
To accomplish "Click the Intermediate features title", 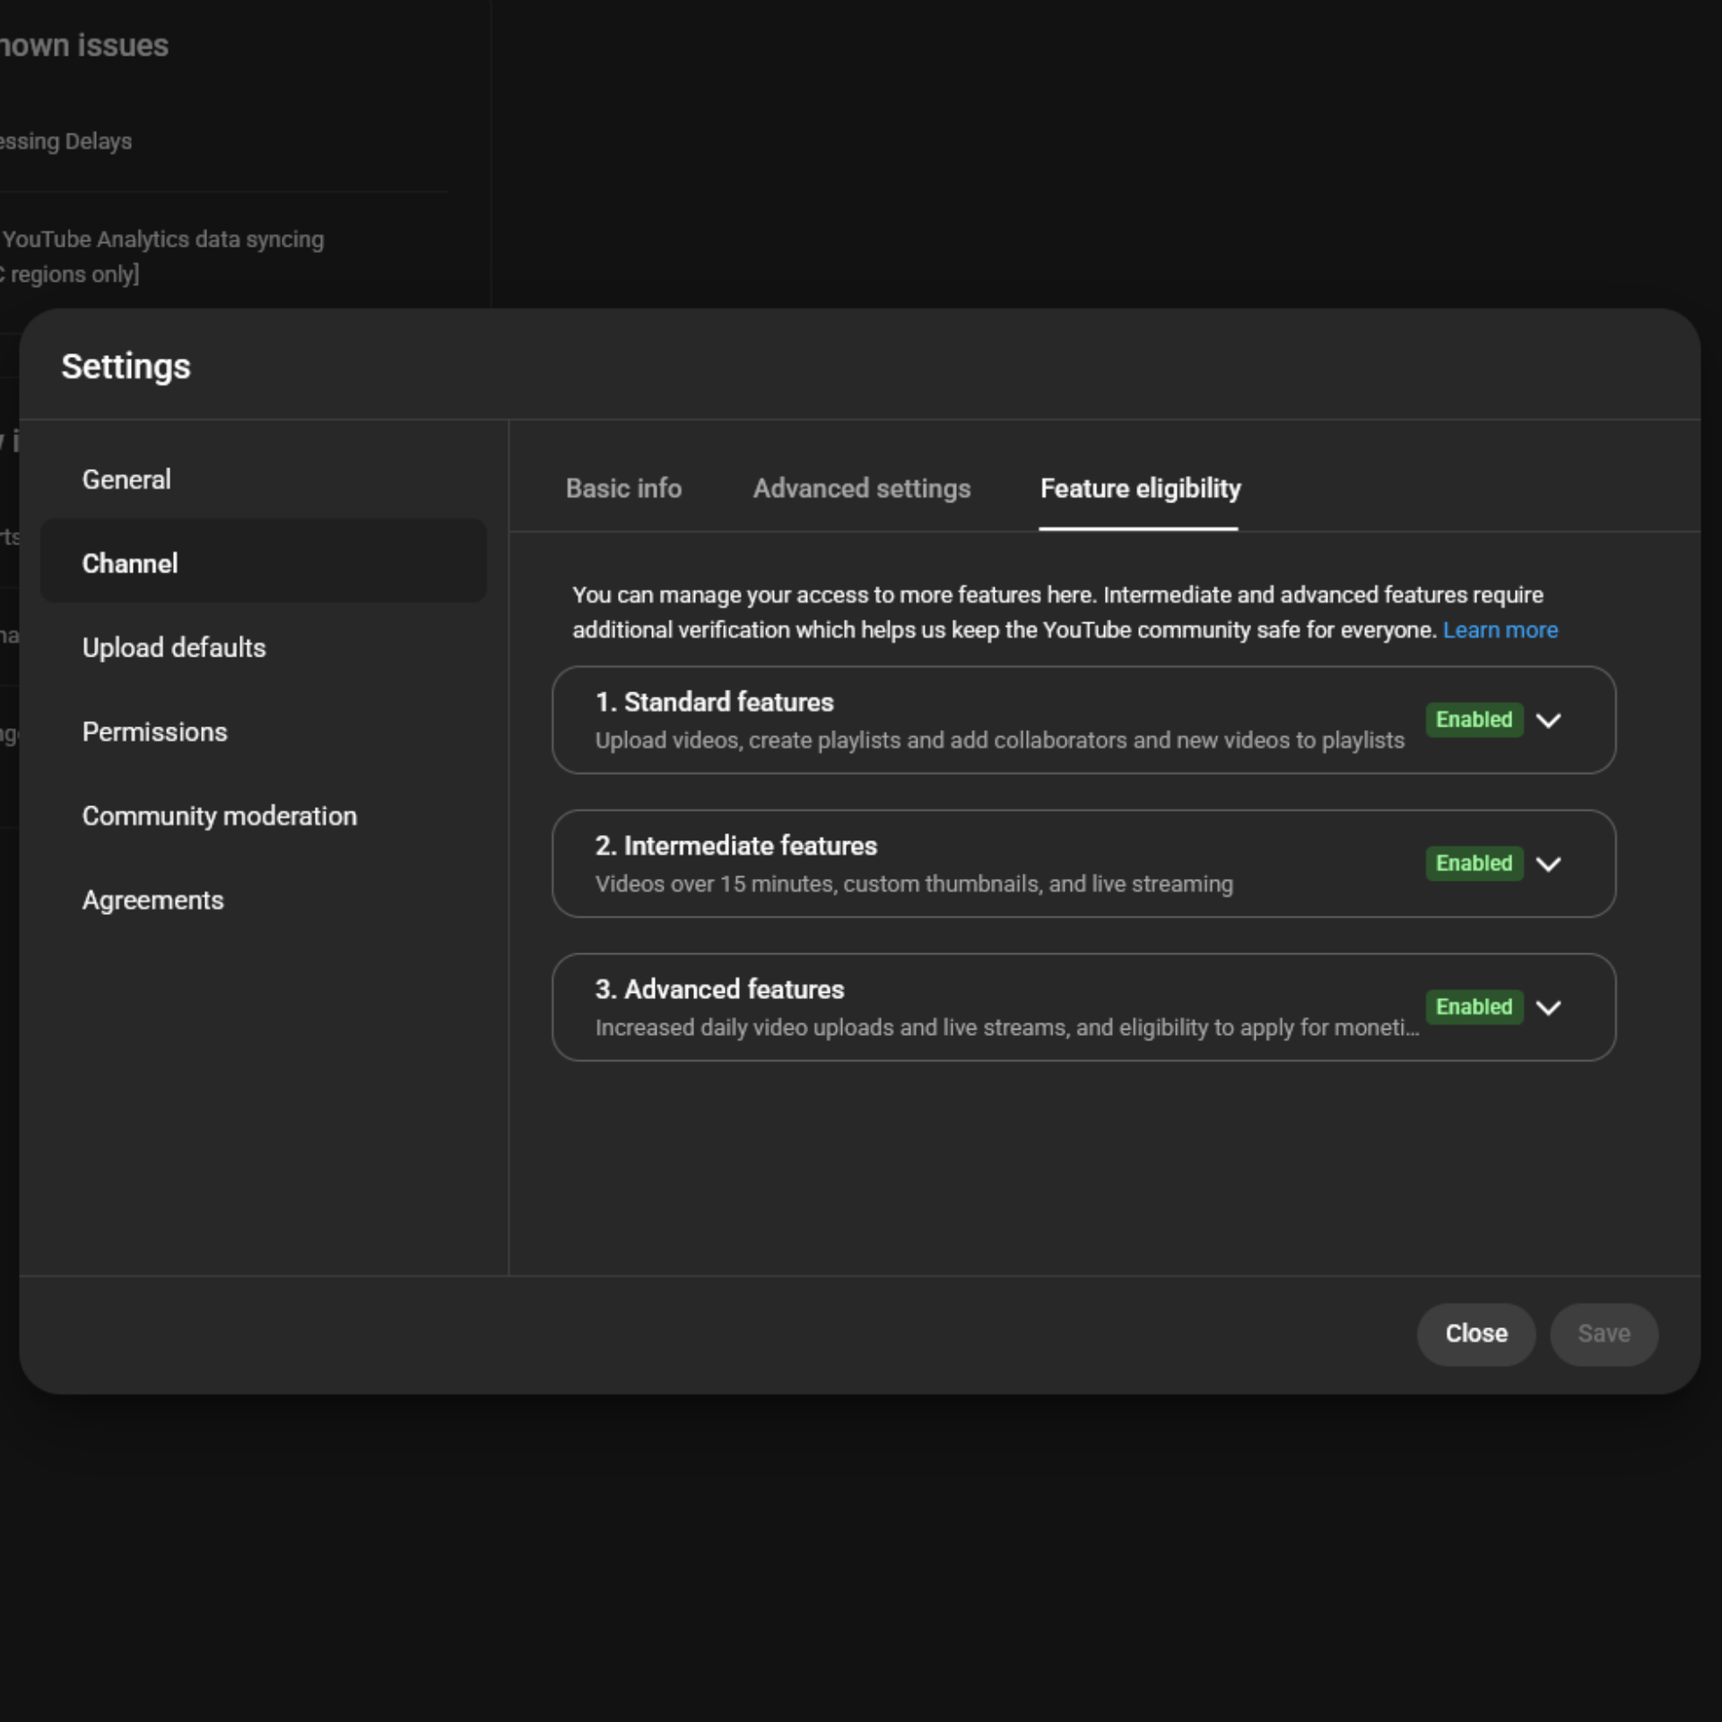I will [735, 845].
